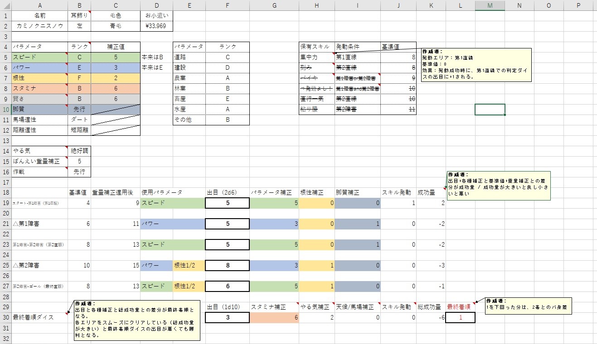The width and height of the screenshot is (597, 344).
Task: Click the select-all corner of the sheet
Action: pyautogui.click(x=5, y=5)
